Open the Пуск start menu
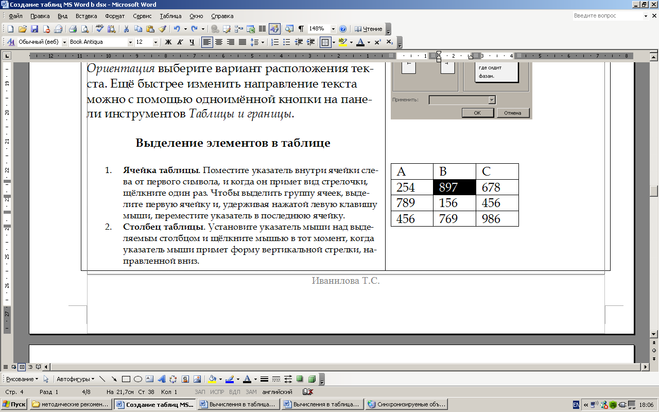Screen dimensions: 659x412 tap(14, 404)
